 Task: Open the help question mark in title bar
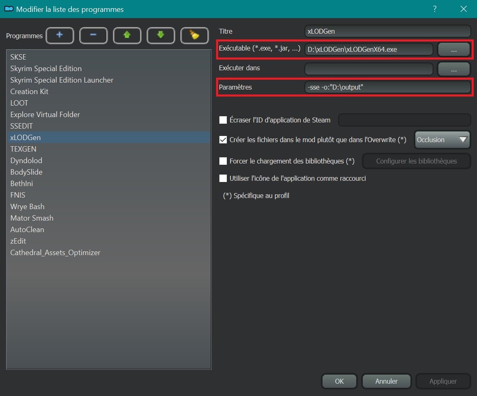click(435, 9)
